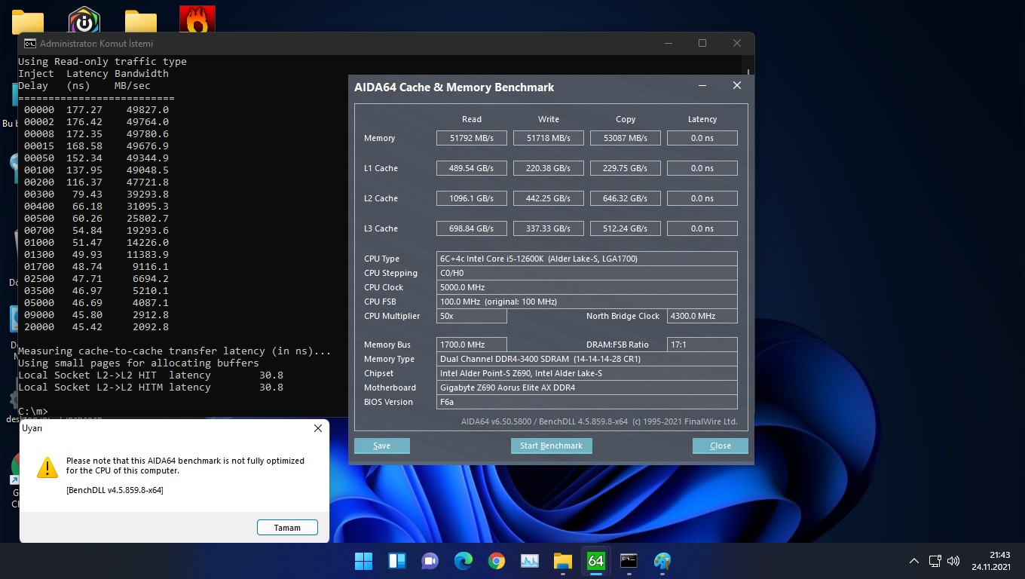Screen dimensions: 1025x579
Task: Click the Latency column header in AIDA64
Action: tap(702, 119)
